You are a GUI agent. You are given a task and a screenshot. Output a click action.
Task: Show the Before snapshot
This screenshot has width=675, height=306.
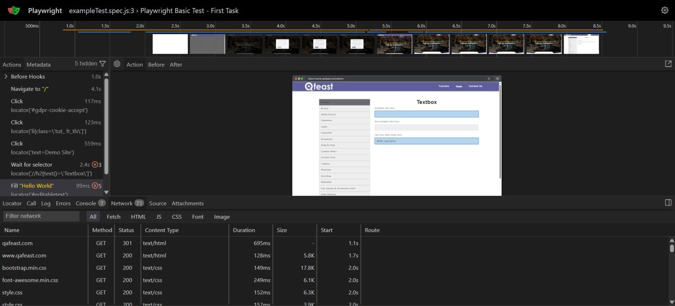point(156,65)
